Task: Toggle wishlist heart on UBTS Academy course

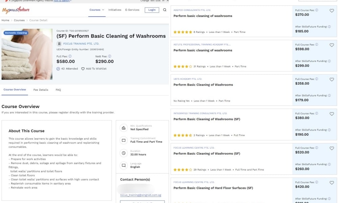Action: tap(332, 80)
